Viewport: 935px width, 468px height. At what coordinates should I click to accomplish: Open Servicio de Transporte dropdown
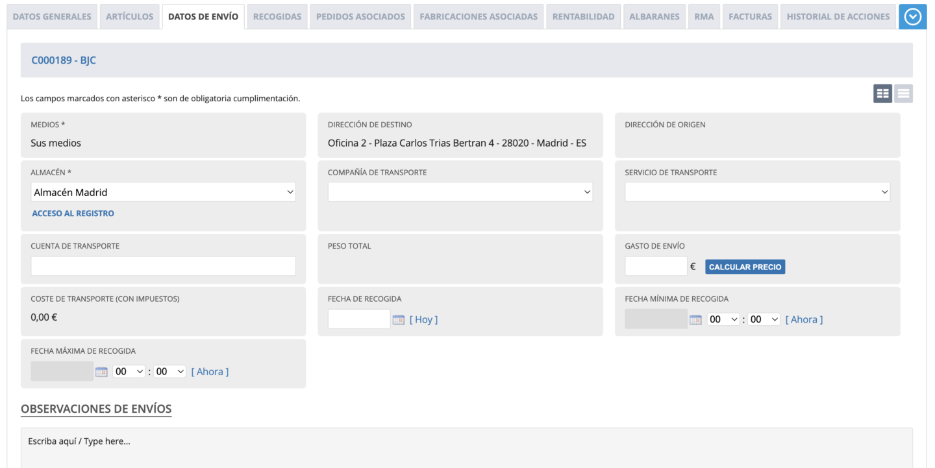point(757,192)
